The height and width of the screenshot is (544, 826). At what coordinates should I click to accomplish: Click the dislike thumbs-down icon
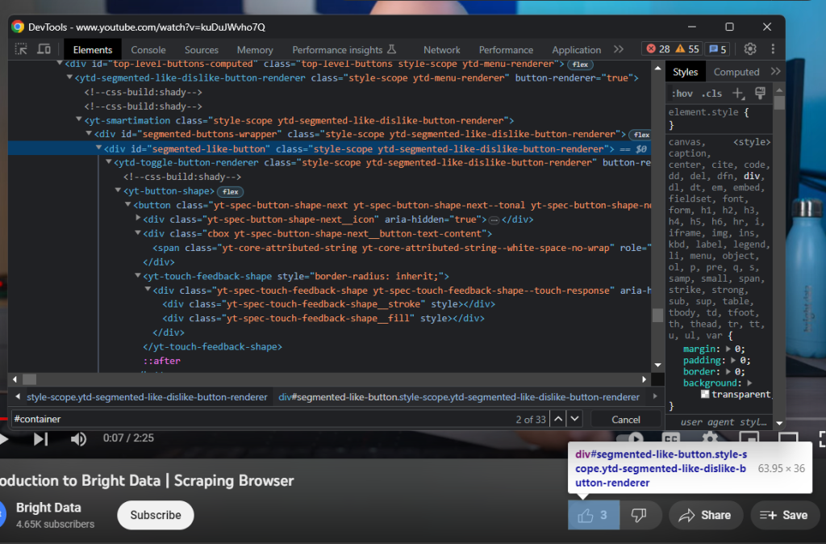(x=638, y=515)
